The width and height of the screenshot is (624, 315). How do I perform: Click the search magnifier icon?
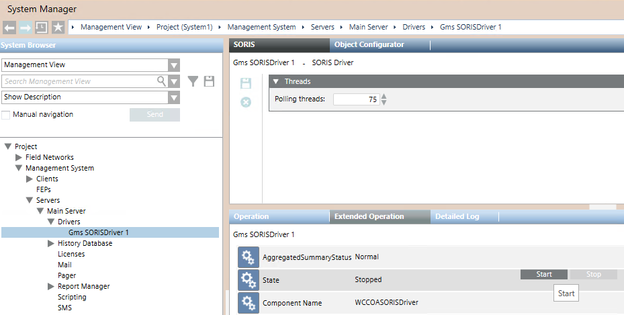pyautogui.click(x=161, y=81)
